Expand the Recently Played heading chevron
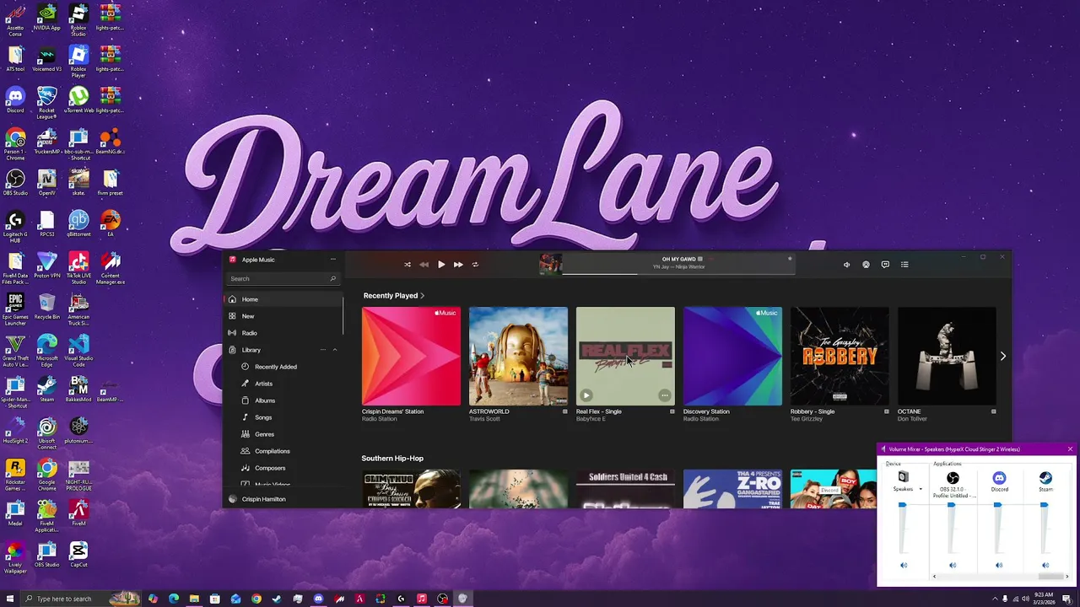1080x607 pixels. coord(422,296)
